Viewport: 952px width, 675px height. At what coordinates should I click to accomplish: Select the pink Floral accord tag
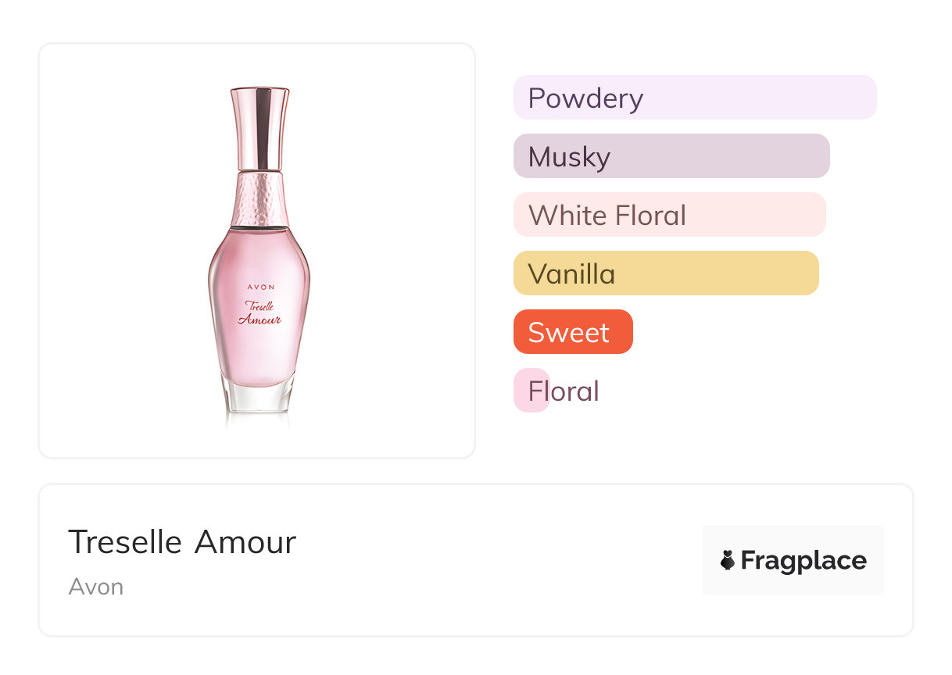click(531, 391)
